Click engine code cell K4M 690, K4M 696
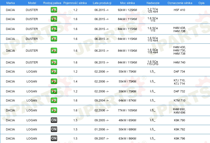Viewport: 210px width, 143px height. (x=179, y=111)
